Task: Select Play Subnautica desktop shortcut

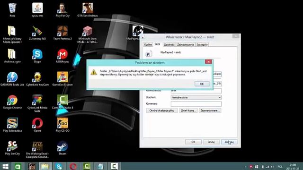Action: pyautogui.click(x=12, y=125)
